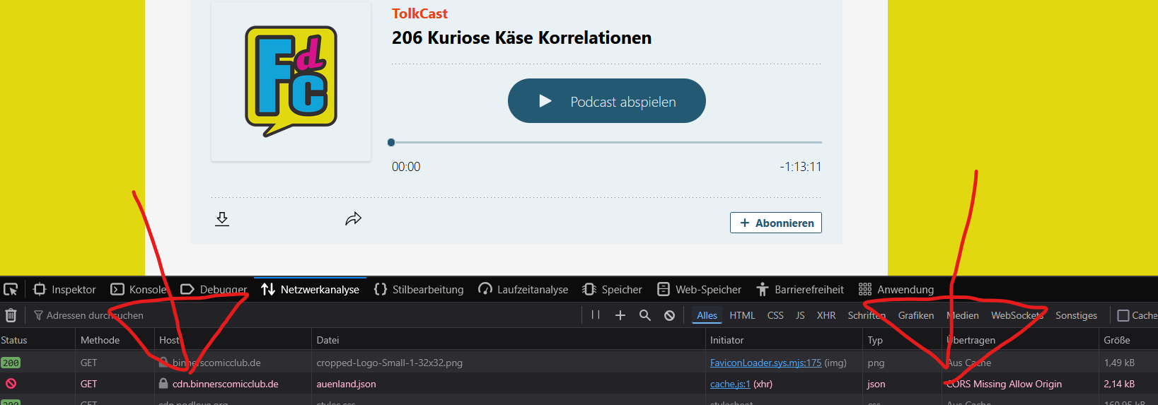This screenshot has width=1158, height=405.
Task: Sort by the Datei column header
Action: click(509, 340)
